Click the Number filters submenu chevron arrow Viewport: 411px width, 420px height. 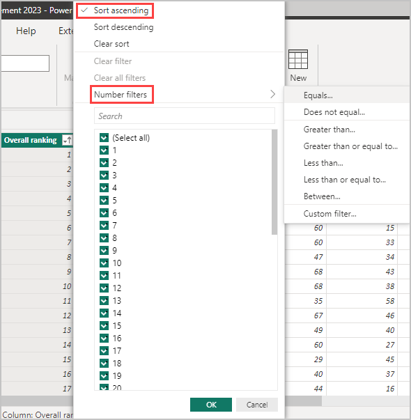[273, 94]
